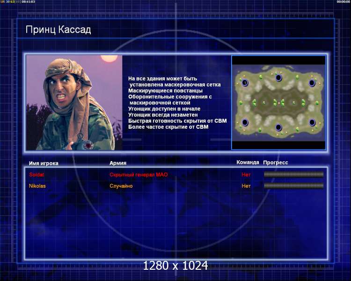Viewport: 351px width, 281px height.
Task: Click the line "Угонщик доступен в начале"
Action: pos(164,109)
